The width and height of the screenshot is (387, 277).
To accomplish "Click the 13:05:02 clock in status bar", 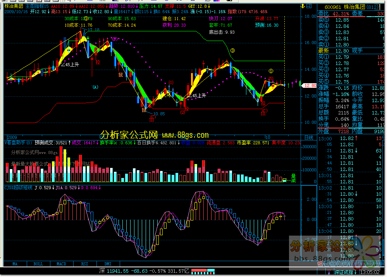I will (370, 272).
